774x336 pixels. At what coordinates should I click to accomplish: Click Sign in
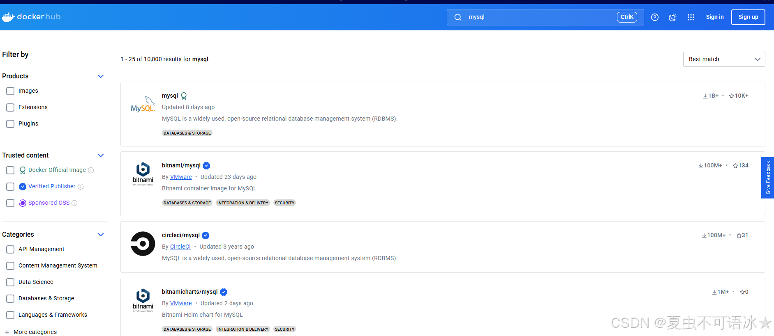715,17
